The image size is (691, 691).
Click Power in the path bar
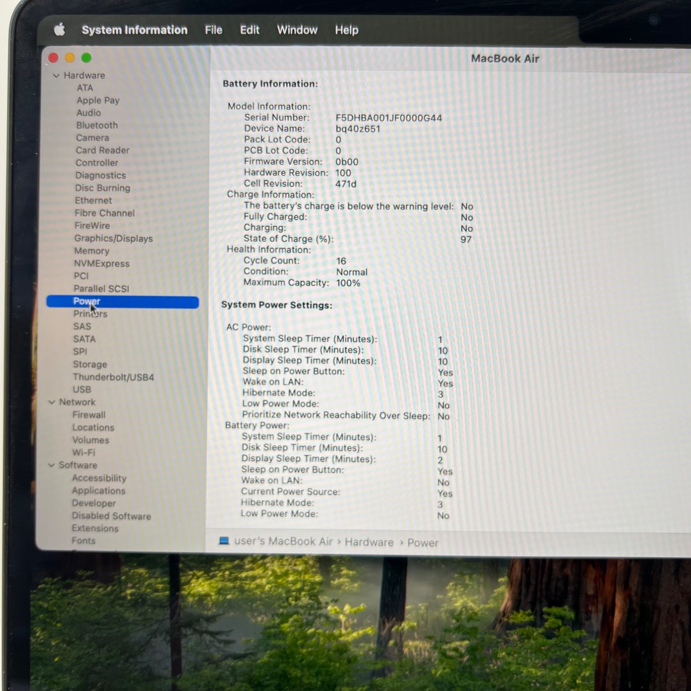point(422,543)
